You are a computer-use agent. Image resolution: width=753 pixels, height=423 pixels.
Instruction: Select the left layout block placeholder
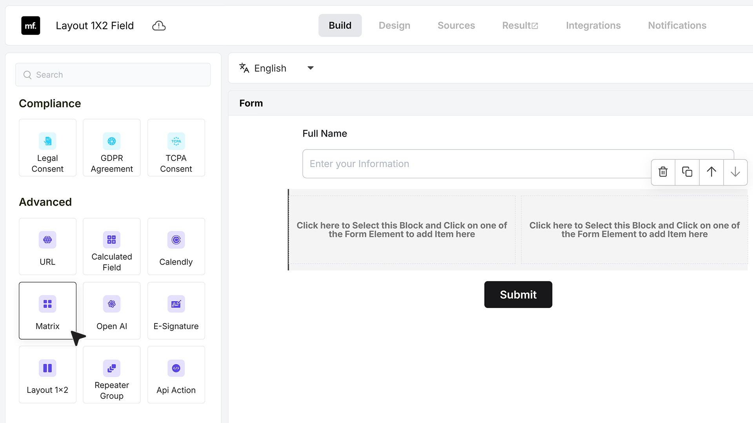coord(402,230)
